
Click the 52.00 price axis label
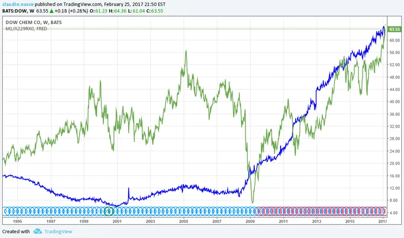tap(395, 65)
